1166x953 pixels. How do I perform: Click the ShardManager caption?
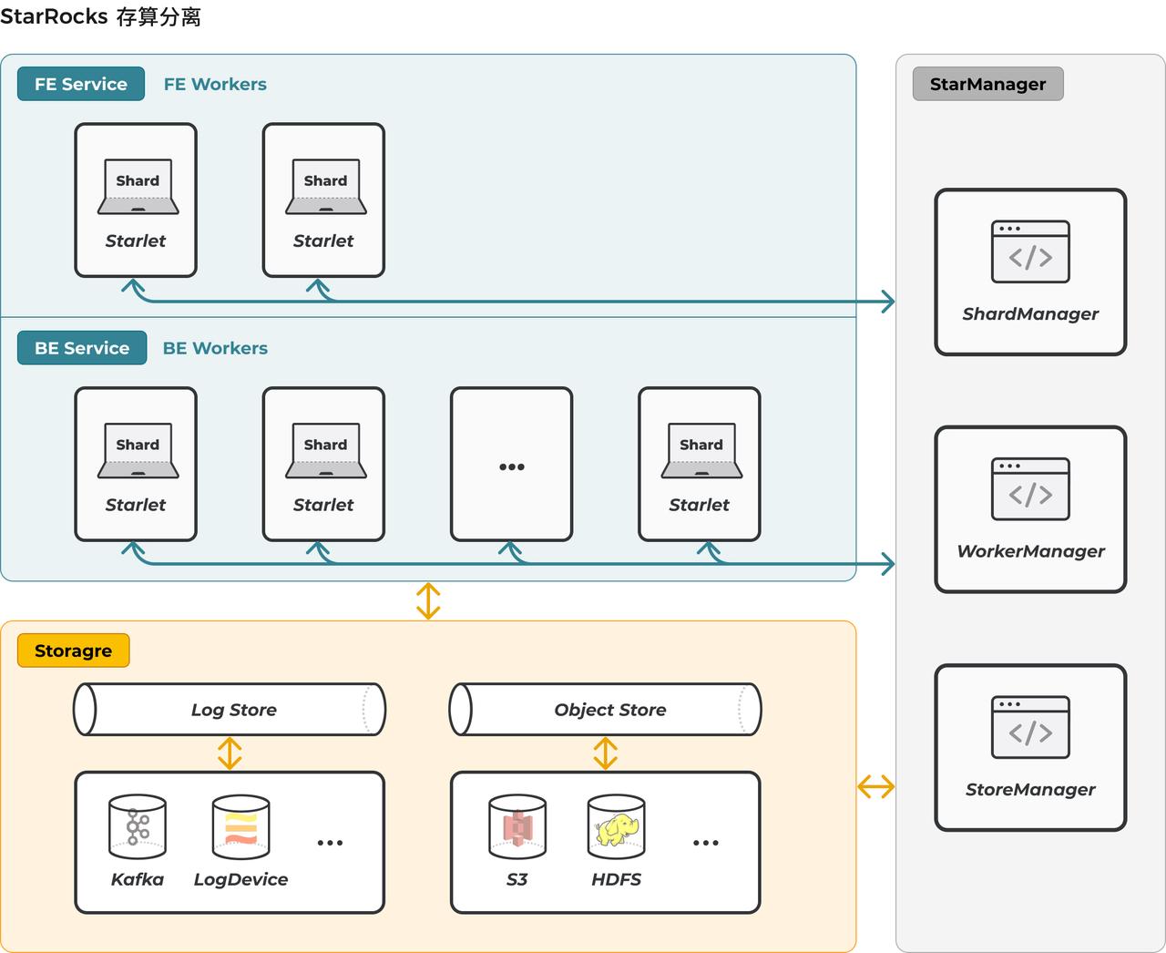(1030, 313)
